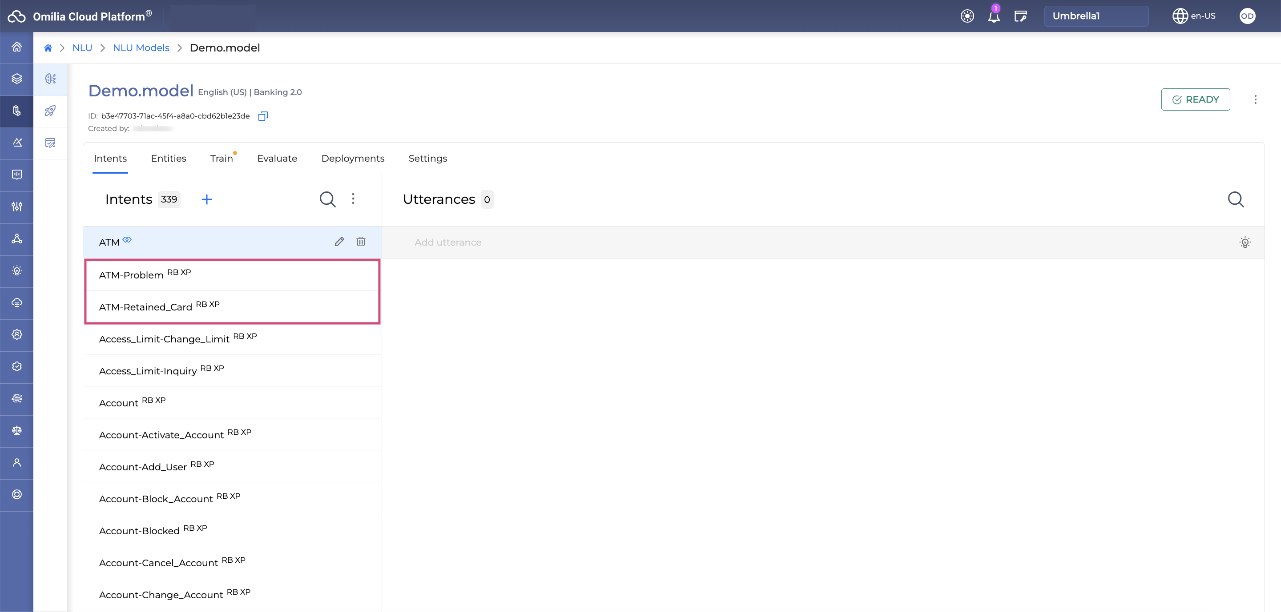Screen dimensions: 1281x612
Task: Click the READY status button
Action: [x=1195, y=99]
